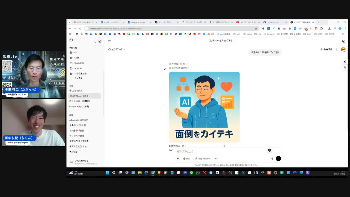Open Chrome from the Windows taskbar
The height and width of the screenshot is (197, 350).
(x=153, y=173)
